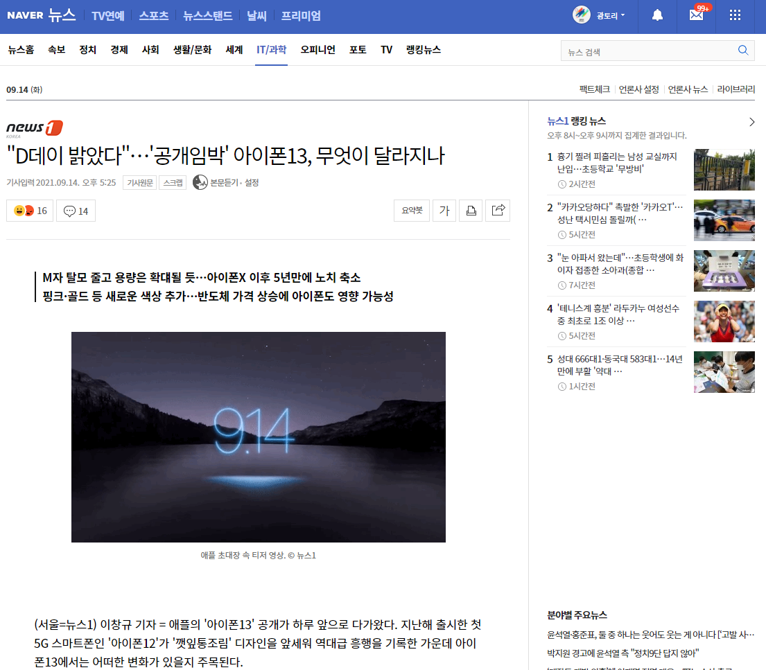Screen dimensions: 766x670
Task: Open the 라이브러리 link
Action: point(735,89)
